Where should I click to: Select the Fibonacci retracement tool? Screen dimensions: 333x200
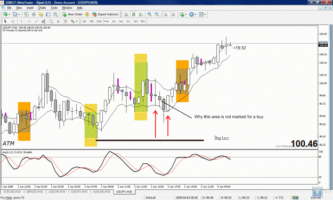coord(51,21)
